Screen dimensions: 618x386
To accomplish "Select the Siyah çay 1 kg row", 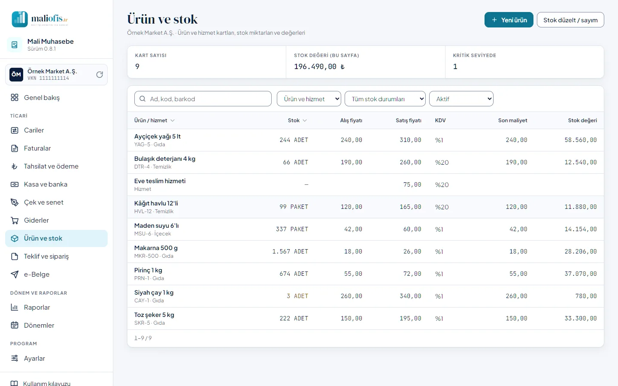I will pos(366,296).
